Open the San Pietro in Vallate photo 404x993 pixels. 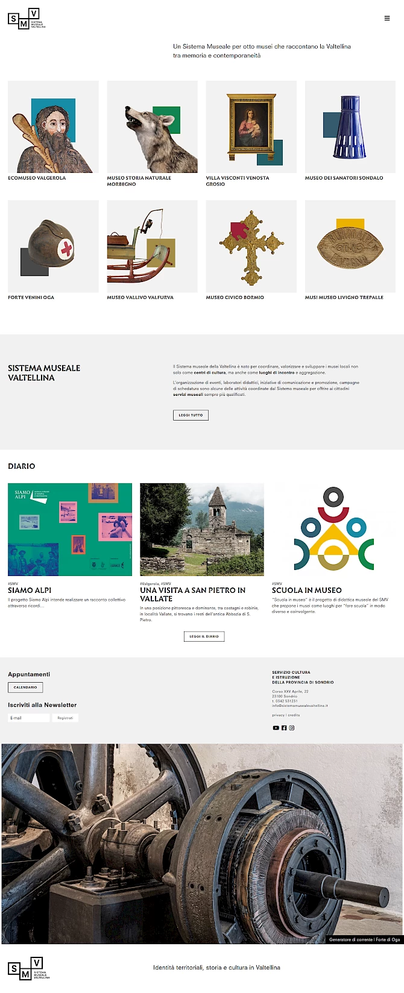202,529
